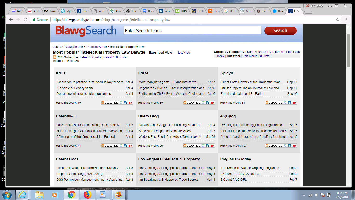This screenshot has height=200, width=355.
Task: Click the 'Enter Search Terms' search field
Action: 192,30
